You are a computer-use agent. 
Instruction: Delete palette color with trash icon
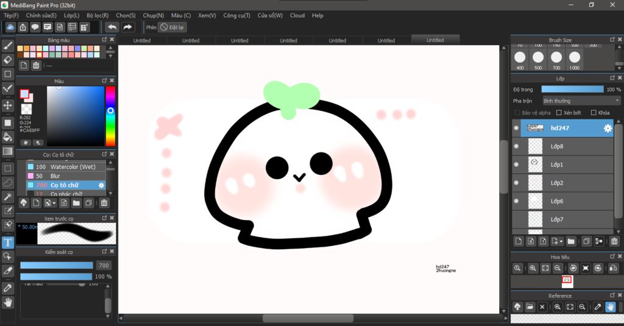36,65
